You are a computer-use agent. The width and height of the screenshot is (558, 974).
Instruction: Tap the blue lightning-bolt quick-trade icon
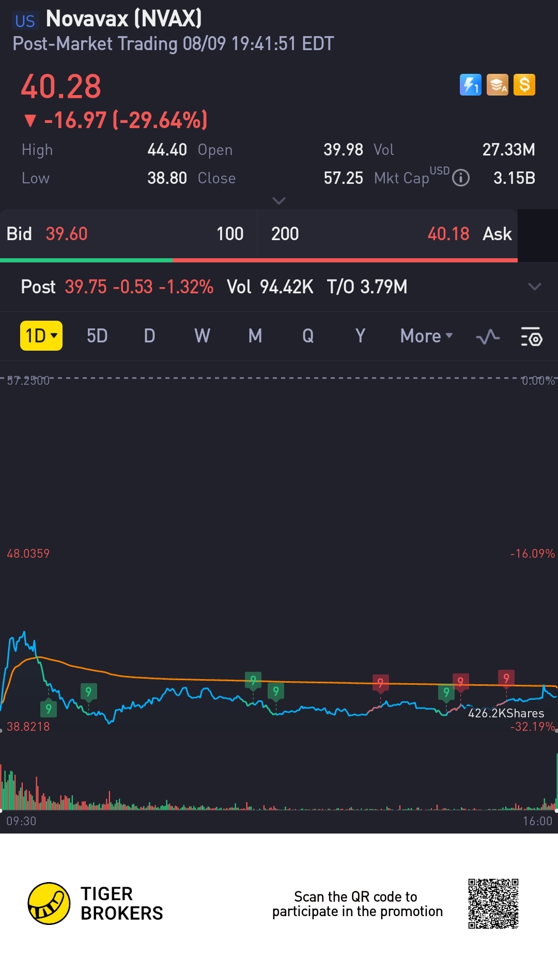click(x=470, y=85)
